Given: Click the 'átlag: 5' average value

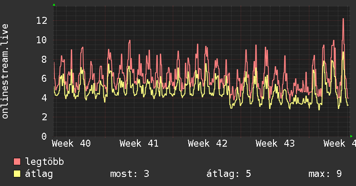Looking at the screenshot, I should [x=229, y=174].
